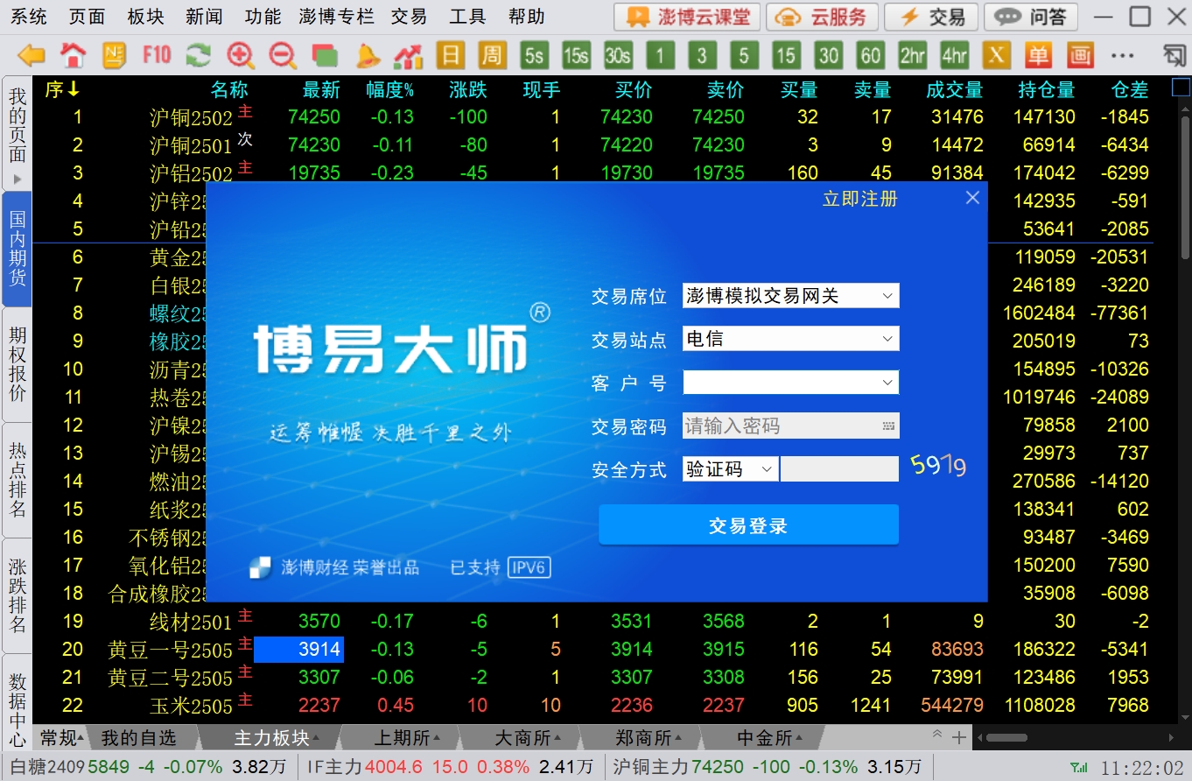Zoom out with the magnifier minus icon
The width and height of the screenshot is (1192, 781).
coord(282,56)
